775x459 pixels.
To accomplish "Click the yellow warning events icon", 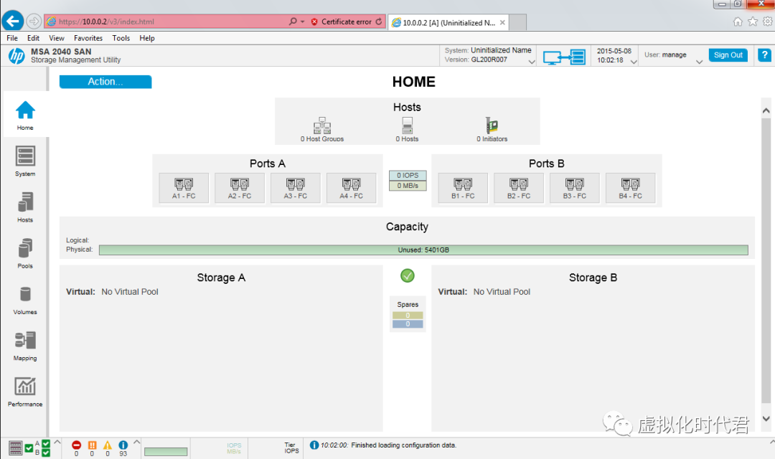I will pos(107,445).
